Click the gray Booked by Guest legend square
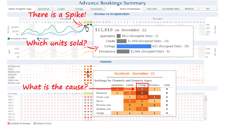This screenshot has width=226, height=127. [x=35, y=123]
